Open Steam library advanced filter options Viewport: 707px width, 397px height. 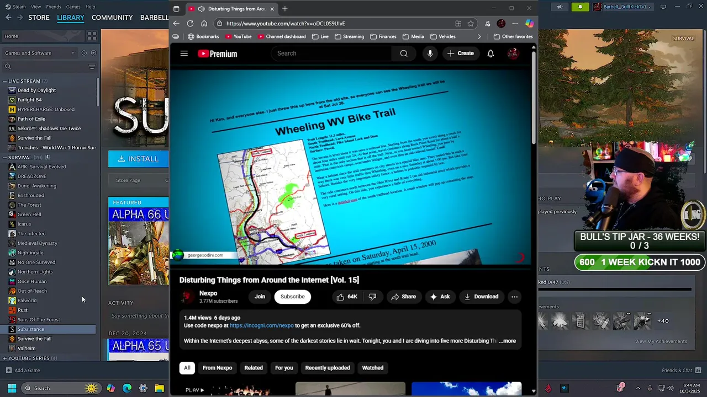click(x=92, y=67)
